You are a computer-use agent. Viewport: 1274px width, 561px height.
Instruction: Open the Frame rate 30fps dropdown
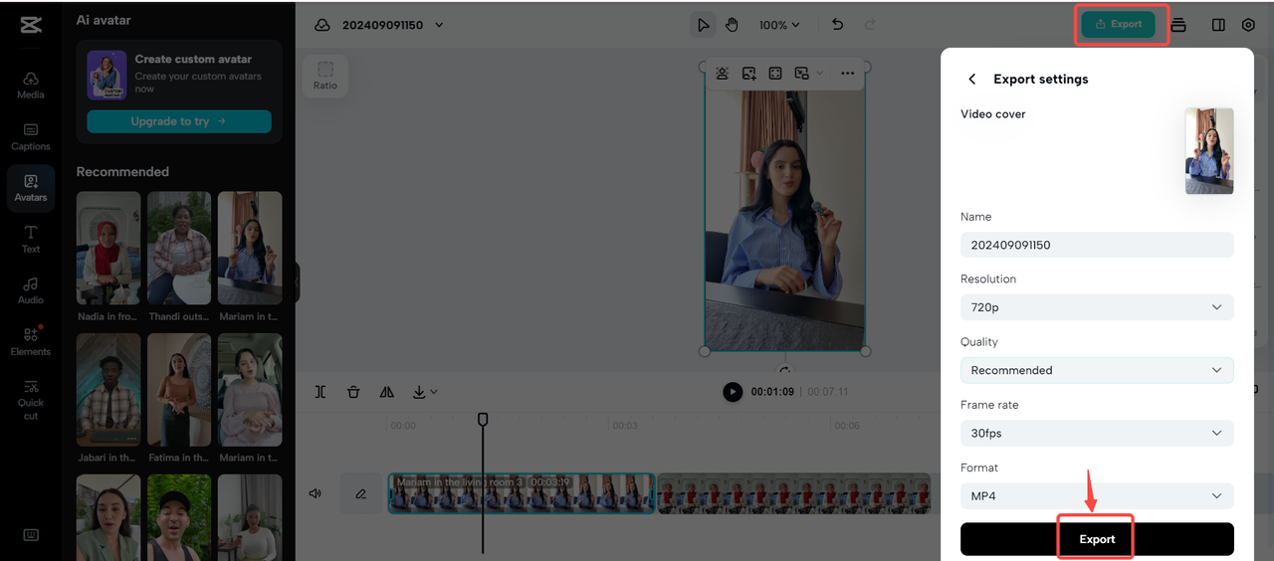point(1097,433)
